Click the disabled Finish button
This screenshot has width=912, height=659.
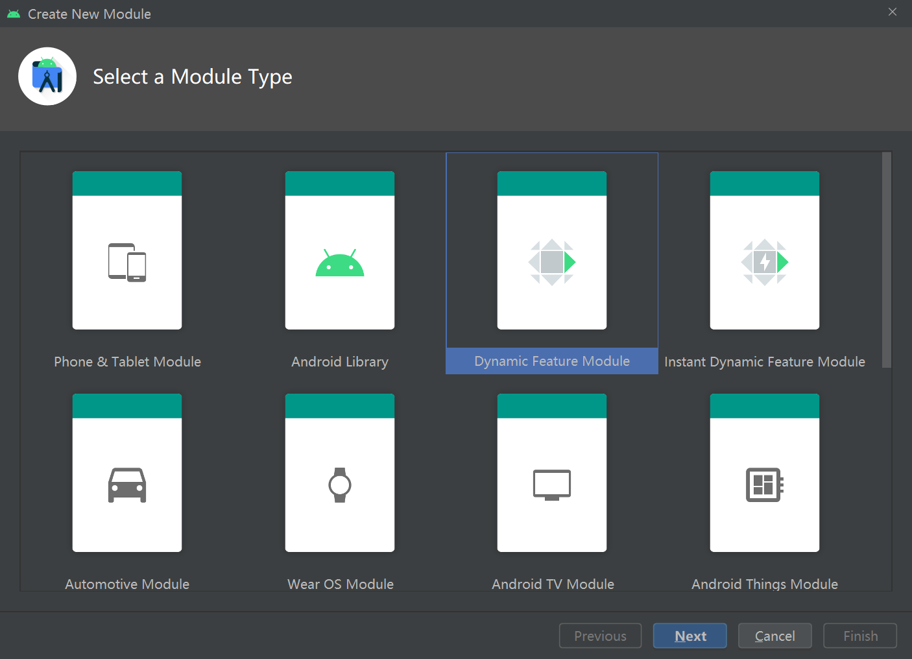click(861, 636)
